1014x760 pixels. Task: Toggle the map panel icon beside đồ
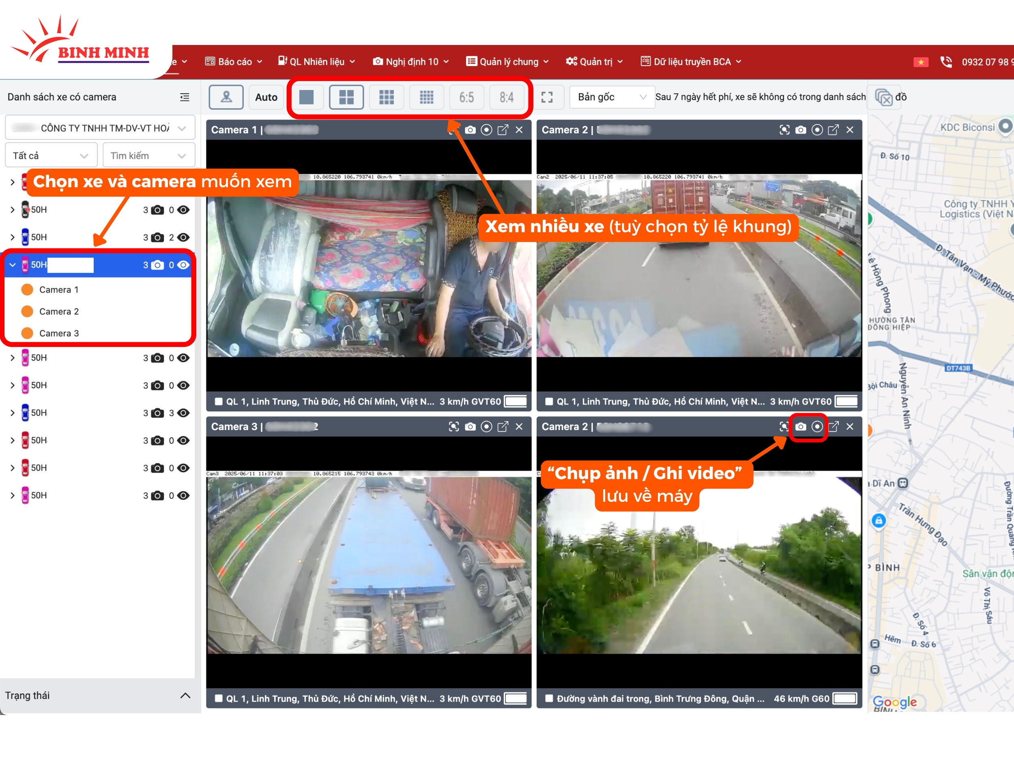884,97
